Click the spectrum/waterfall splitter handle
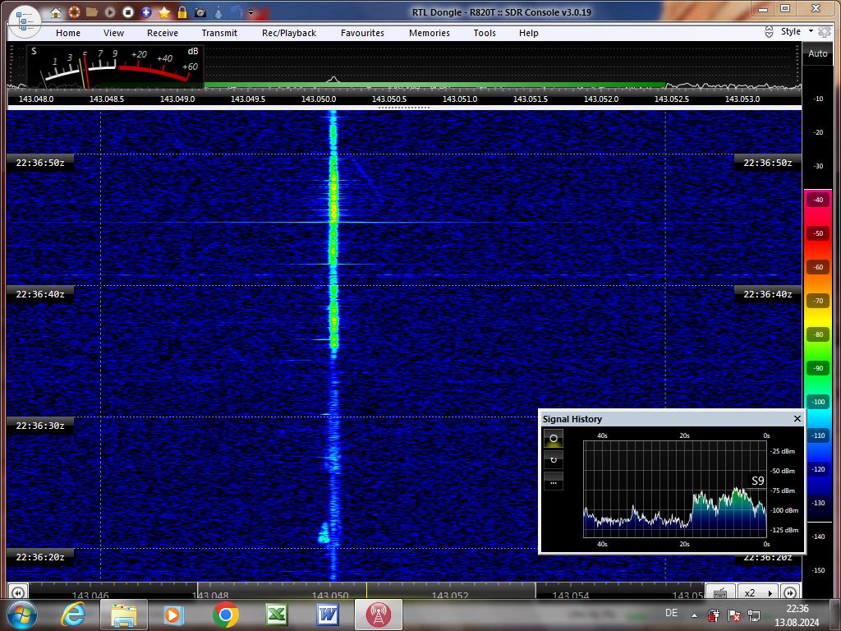Image resolution: width=841 pixels, height=631 pixels. [404, 108]
